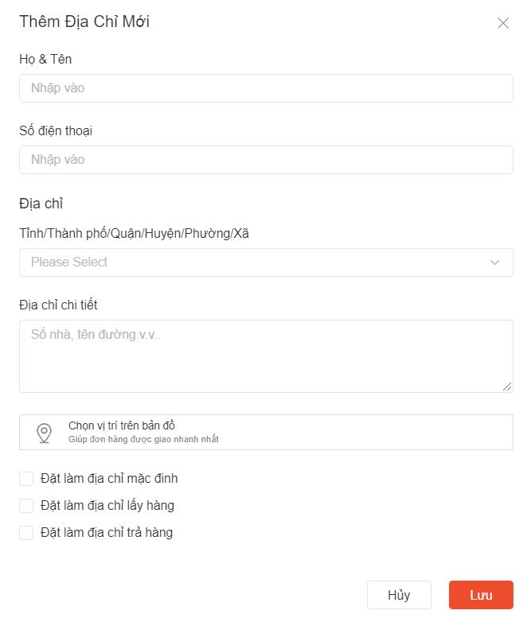The image size is (531, 618).
Task: Enable 'Đặt làm địa chỉ mặc định' checkbox
Action: (26, 479)
